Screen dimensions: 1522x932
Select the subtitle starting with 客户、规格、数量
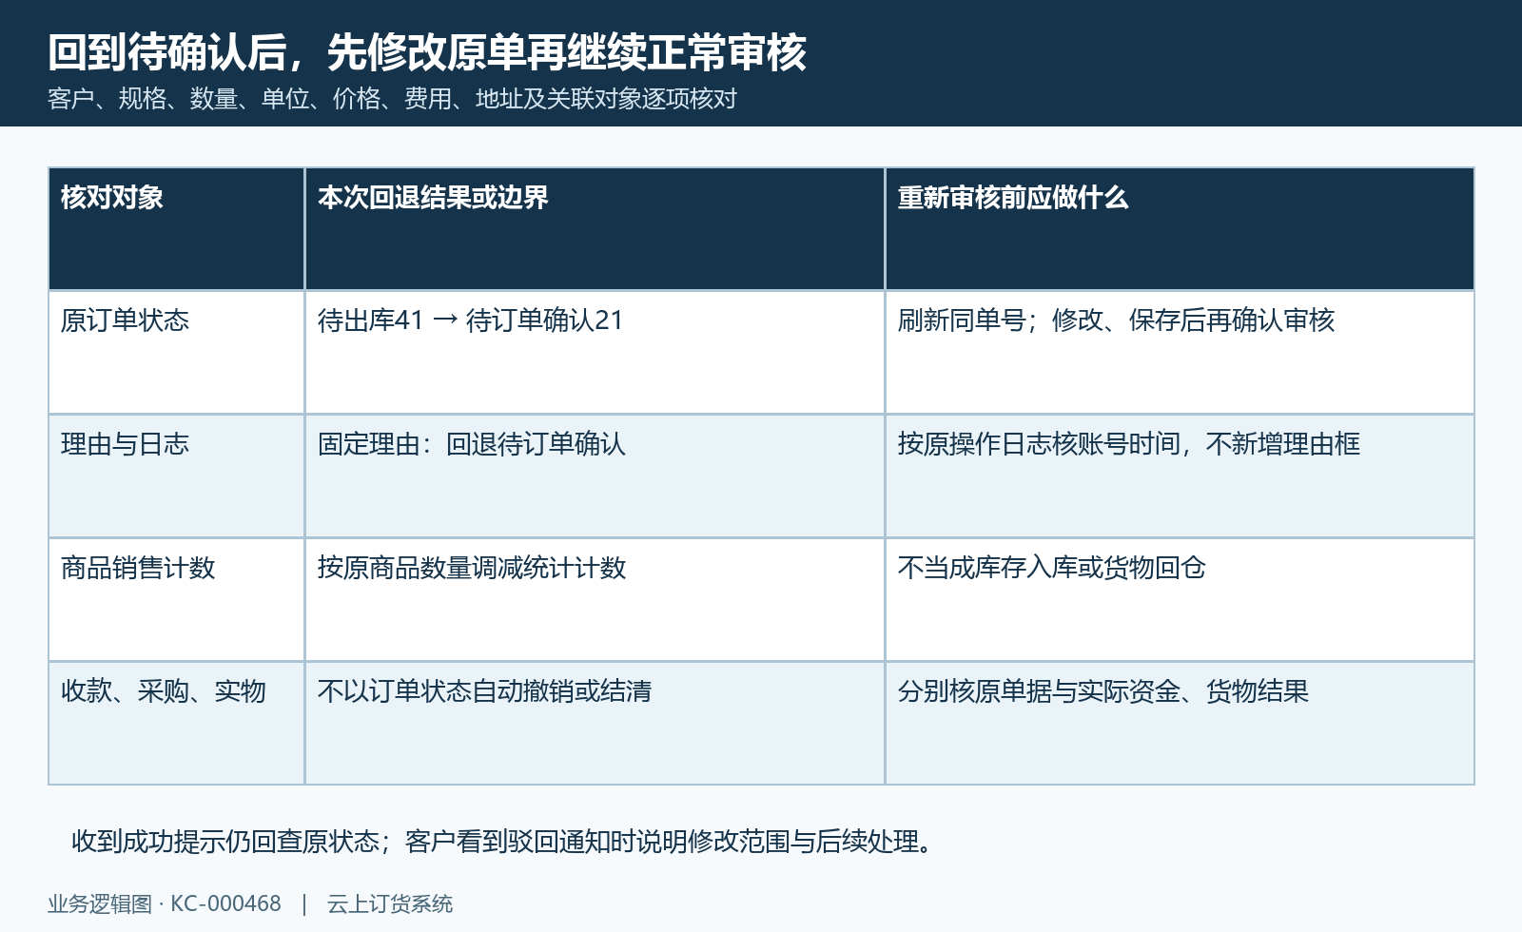point(392,99)
